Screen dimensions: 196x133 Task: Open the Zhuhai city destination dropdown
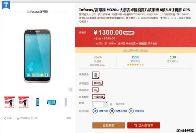[x=112, y=44]
